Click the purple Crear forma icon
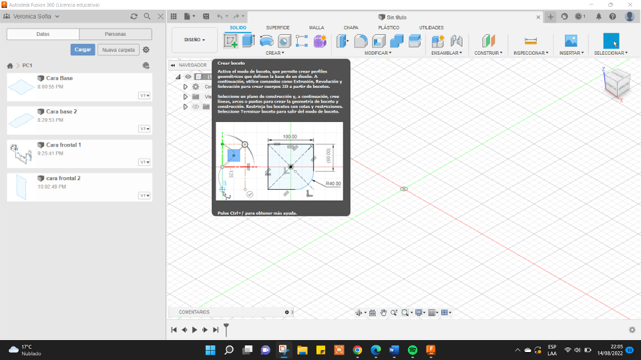The width and height of the screenshot is (641, 360). 320,41
